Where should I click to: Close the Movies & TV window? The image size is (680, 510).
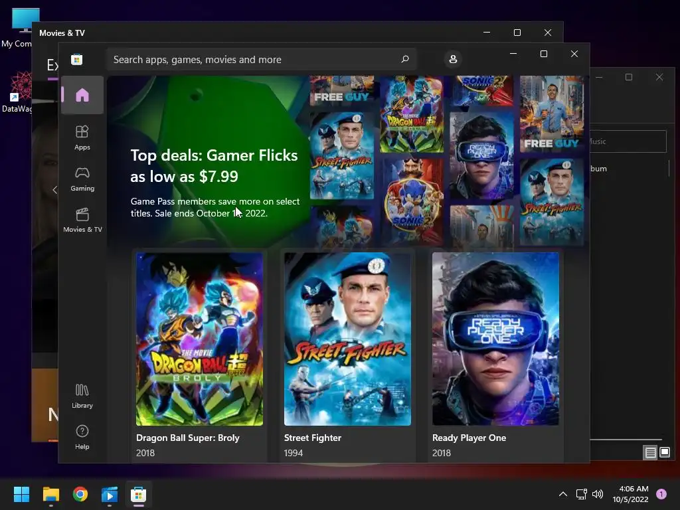point(548,33)
